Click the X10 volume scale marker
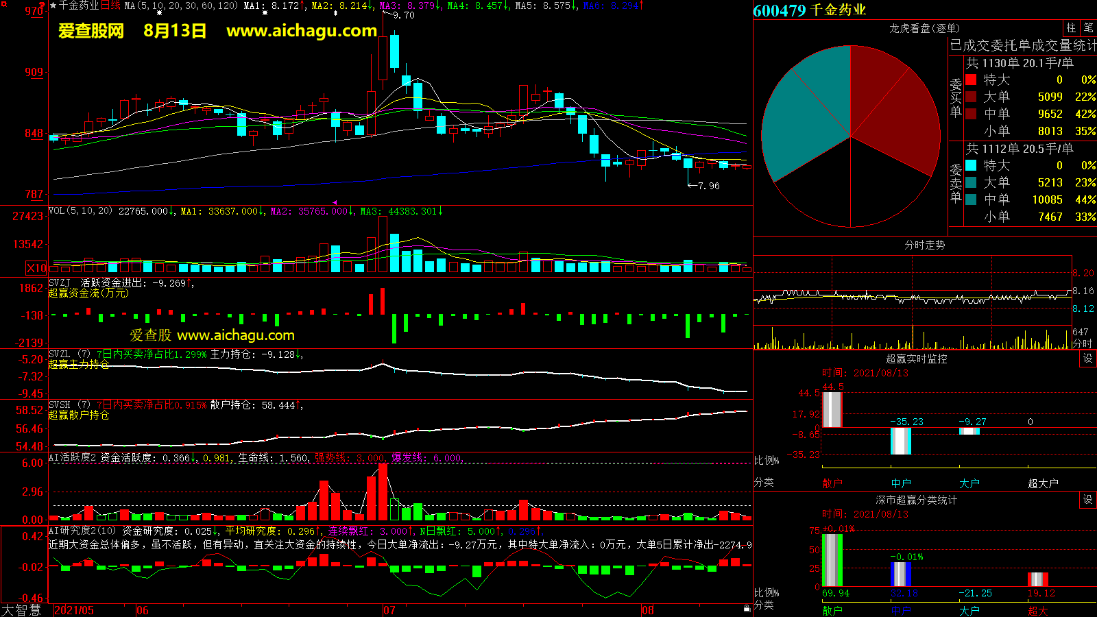 click(36, 268)
